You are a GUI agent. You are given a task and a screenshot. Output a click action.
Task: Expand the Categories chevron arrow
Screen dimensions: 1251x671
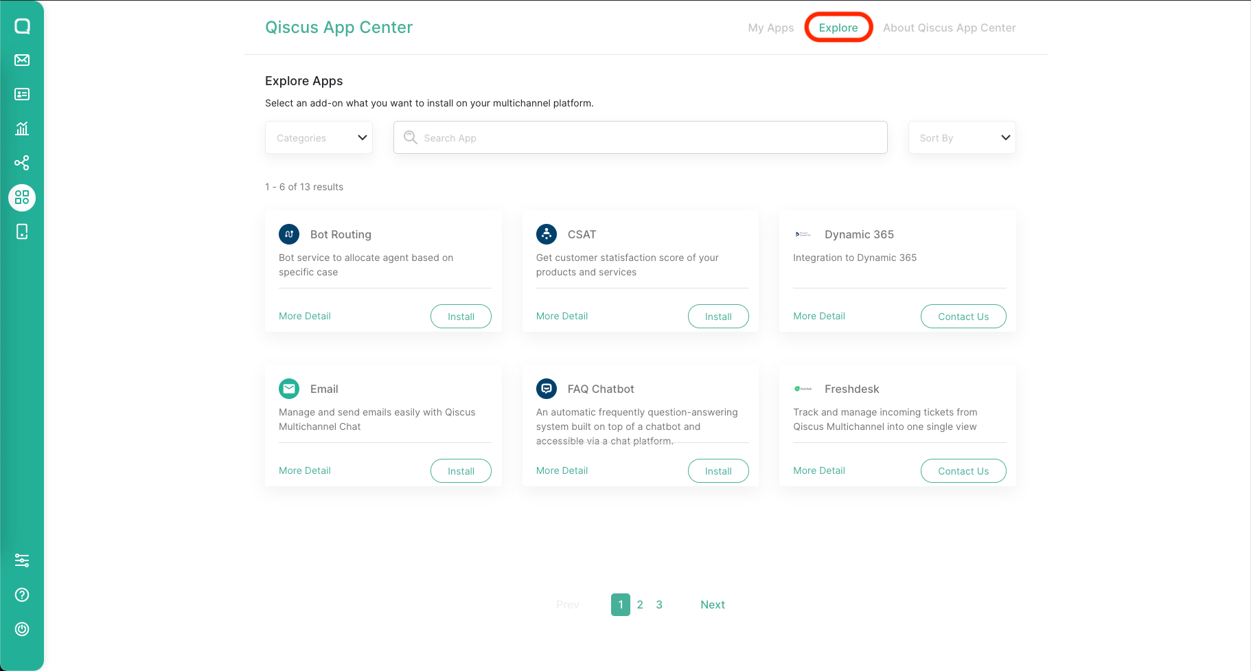click(x=362, y=137)
